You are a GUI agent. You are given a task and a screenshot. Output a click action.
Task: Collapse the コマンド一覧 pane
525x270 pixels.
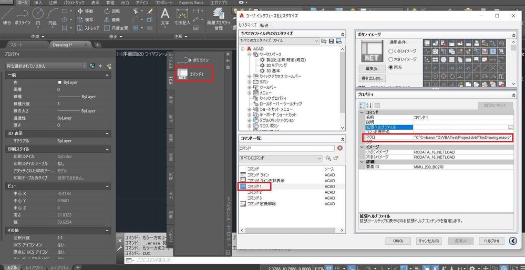click(x=343, y=139)
